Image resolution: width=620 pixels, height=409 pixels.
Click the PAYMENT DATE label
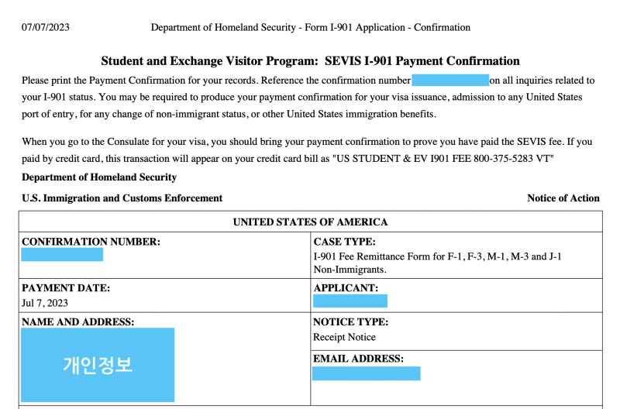66,288
